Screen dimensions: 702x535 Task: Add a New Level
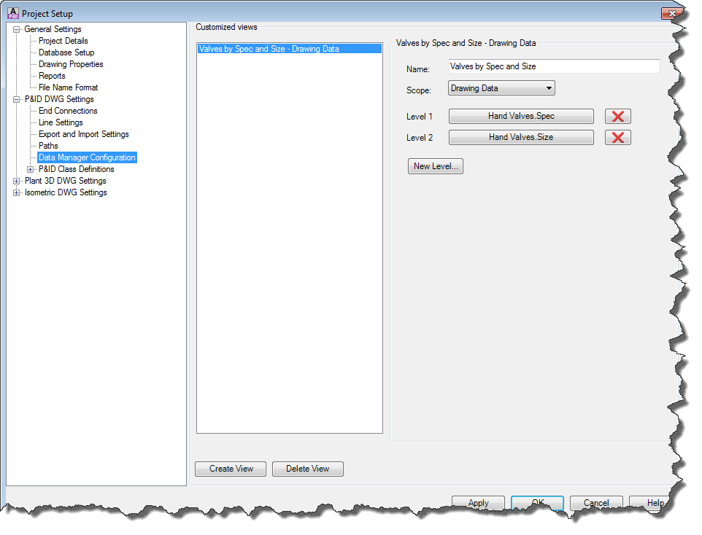(x=436, y=166)
